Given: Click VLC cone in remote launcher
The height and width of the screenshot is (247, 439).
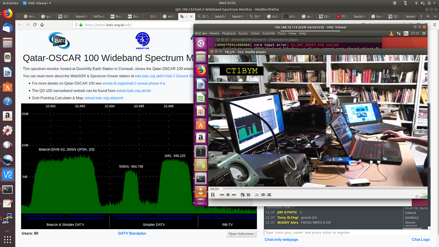Looking at the screenshot, I should click(201, 192).
